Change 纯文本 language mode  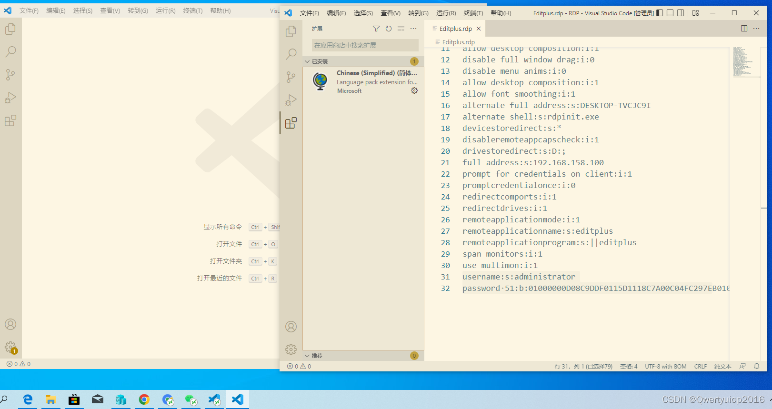coord(723,366)
